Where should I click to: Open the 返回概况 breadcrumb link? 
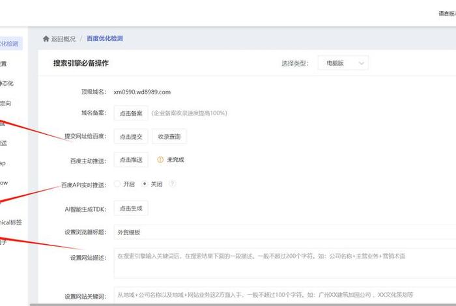[x=63, y=39]
